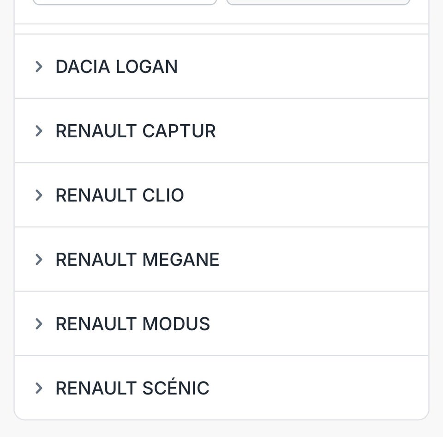Image resolution: width=443 pixels, height=437 pixels.
Task: Expand the RENAULT CAPTUR chevron
Action: tap(39, 131)
